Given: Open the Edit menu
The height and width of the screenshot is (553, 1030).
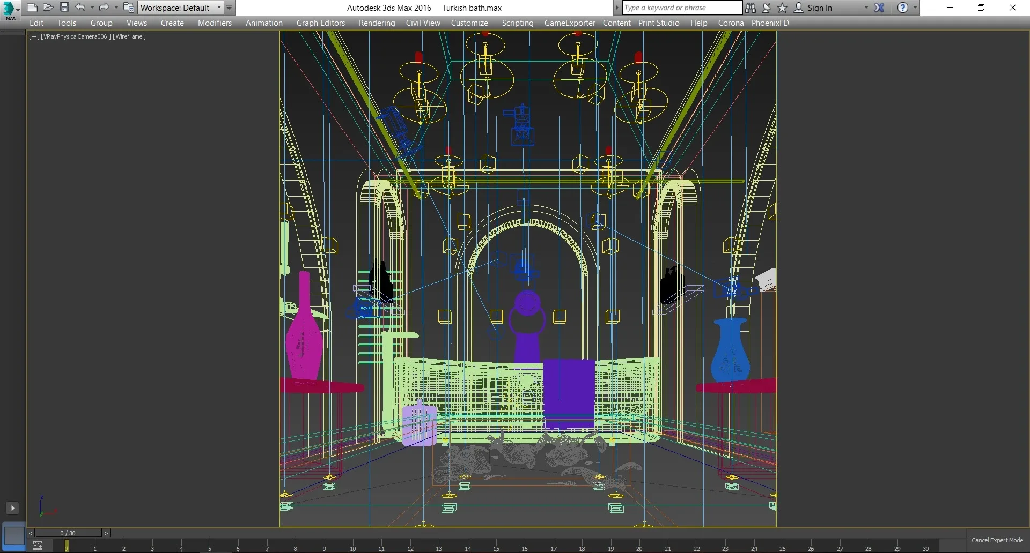Looking at the screenshot, I should [36, 23].
